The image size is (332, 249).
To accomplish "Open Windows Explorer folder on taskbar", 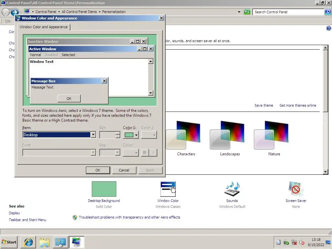I will point(44,242).
